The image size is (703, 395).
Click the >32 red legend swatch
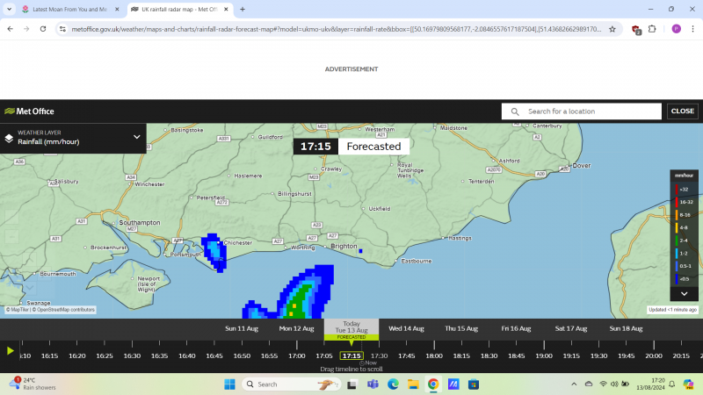[677, 189]
